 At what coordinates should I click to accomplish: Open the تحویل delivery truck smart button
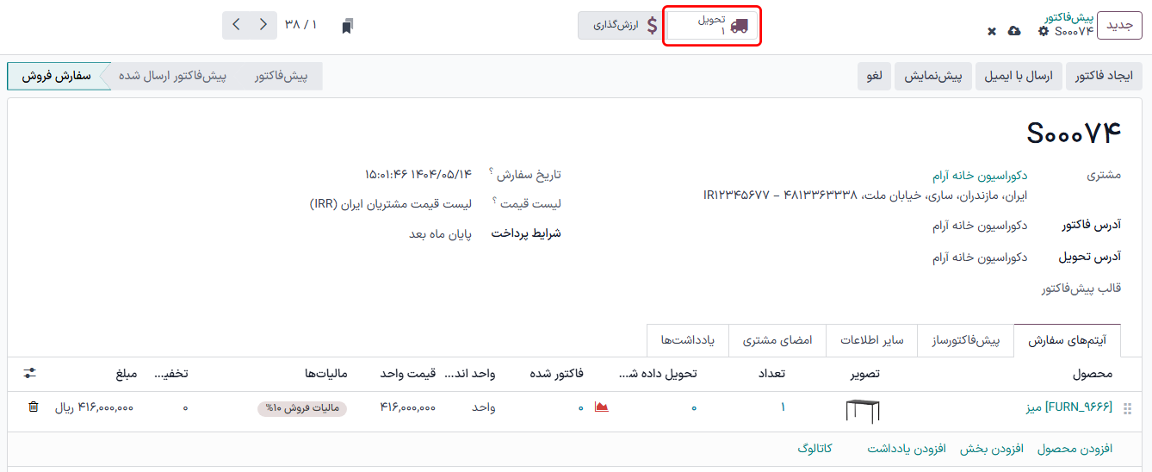pos(713,26)
